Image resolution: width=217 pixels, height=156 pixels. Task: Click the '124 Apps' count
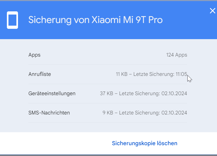(177, 55)
